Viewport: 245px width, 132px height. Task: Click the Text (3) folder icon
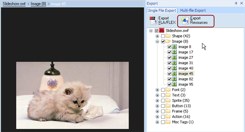point(168,95)
